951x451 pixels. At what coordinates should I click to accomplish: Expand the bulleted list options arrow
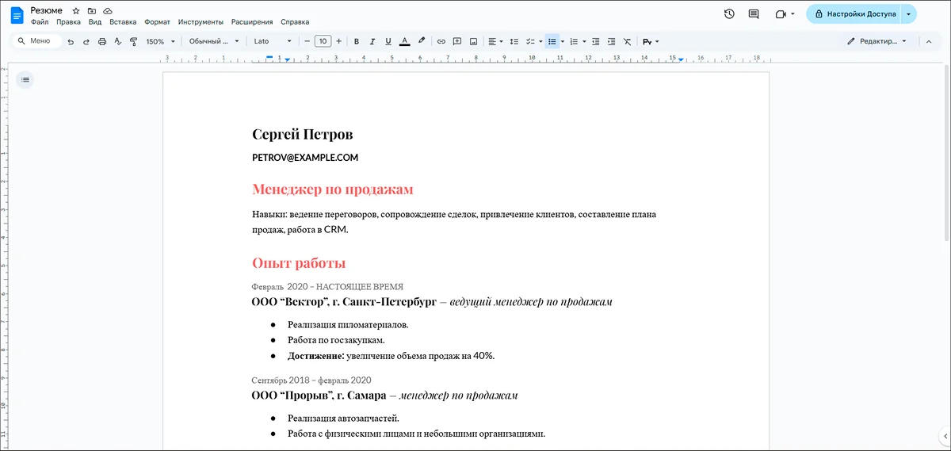pos(562,41)
